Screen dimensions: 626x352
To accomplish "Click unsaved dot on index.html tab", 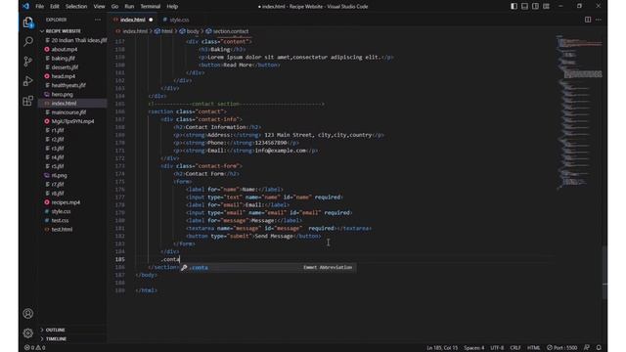I will click(151, 20).
